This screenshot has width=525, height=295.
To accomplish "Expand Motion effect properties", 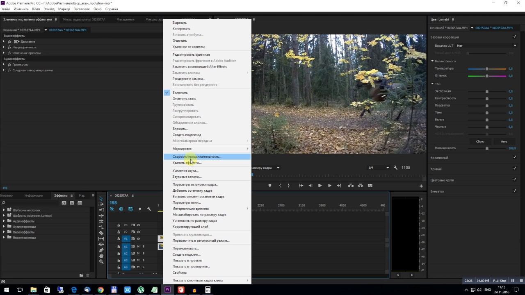I will coord(4,41).
